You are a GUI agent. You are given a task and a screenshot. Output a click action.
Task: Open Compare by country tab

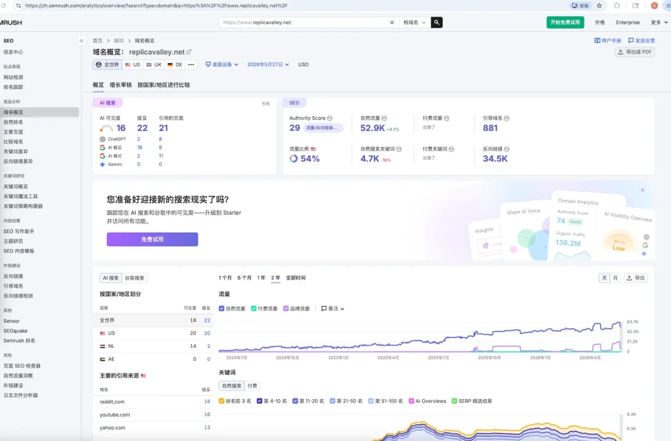(x=163, y=85)
